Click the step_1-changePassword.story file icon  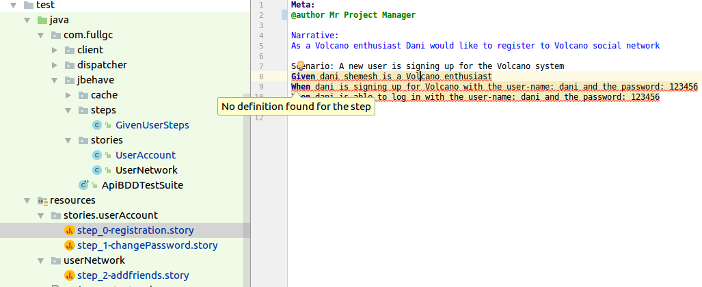click(69, 245)
